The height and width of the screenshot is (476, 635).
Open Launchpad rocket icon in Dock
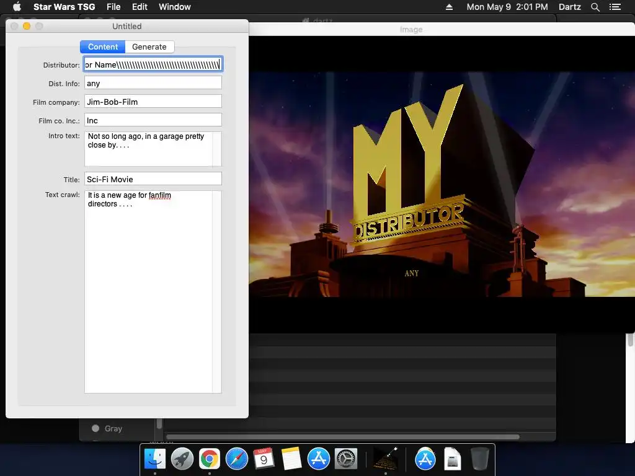[182, 459]
